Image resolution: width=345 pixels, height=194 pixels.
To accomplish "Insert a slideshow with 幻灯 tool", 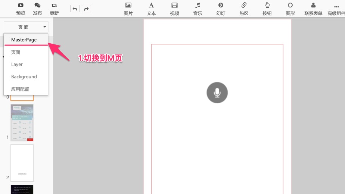I will pyautogui.click(x=221, y=6).
